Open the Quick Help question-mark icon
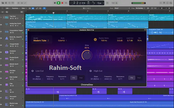174x108 pixels. pos(10,3)
